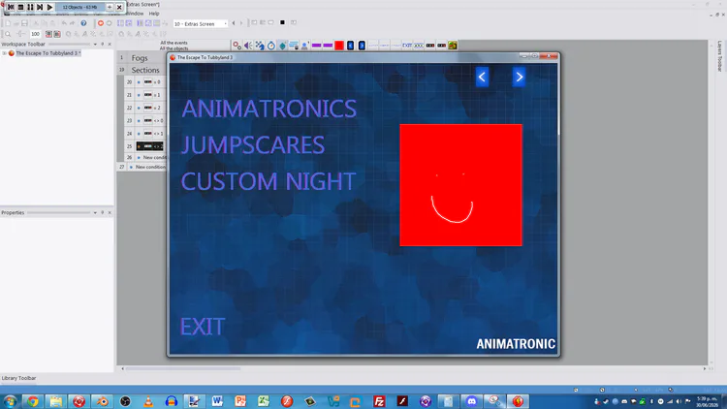Image resolution: width=727 pixels, height=409 pixels.
Task: Click the Create new objects icon
Action: point(282,45)
